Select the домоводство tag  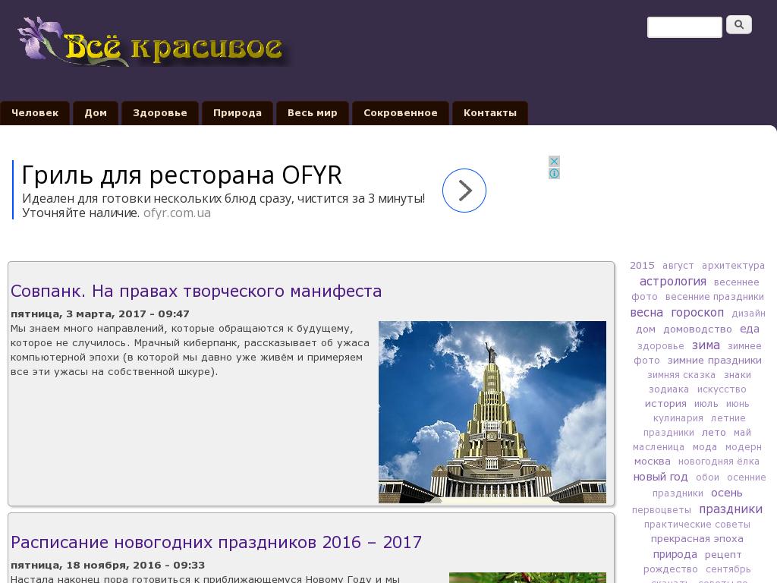pos(697,329)
